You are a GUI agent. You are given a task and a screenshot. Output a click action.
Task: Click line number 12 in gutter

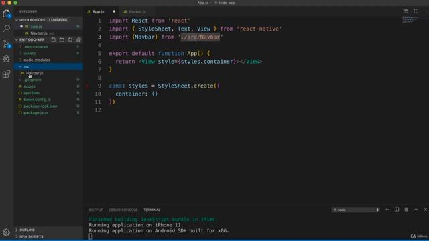pyautogui.click(x=98, y=110)
